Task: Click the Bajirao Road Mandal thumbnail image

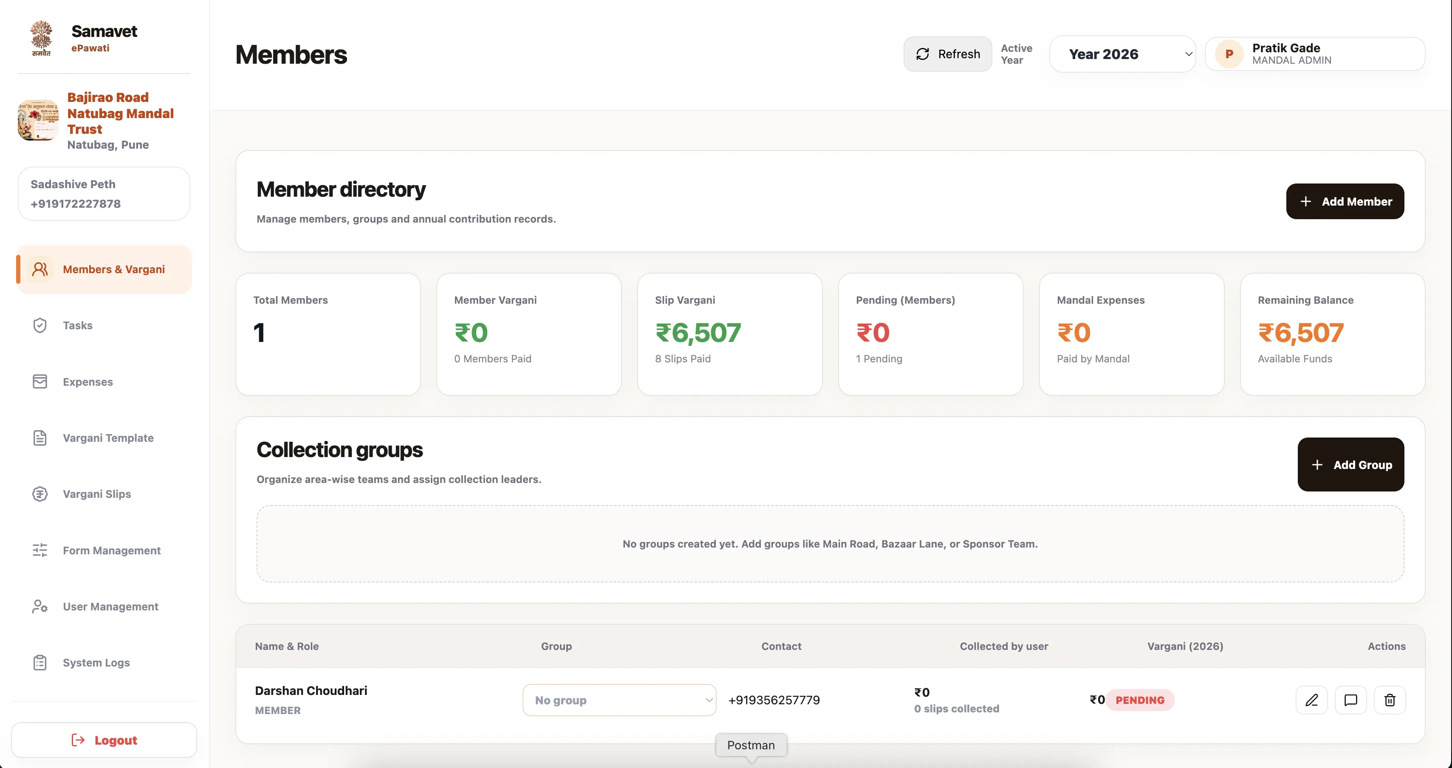Action: (x=38, y=120)
